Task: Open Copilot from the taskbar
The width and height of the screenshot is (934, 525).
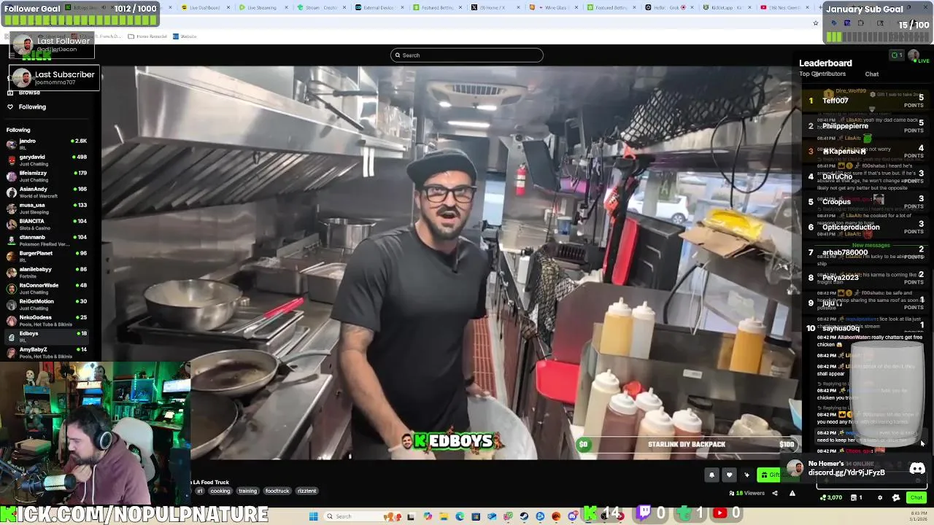Action: (428, 516)
